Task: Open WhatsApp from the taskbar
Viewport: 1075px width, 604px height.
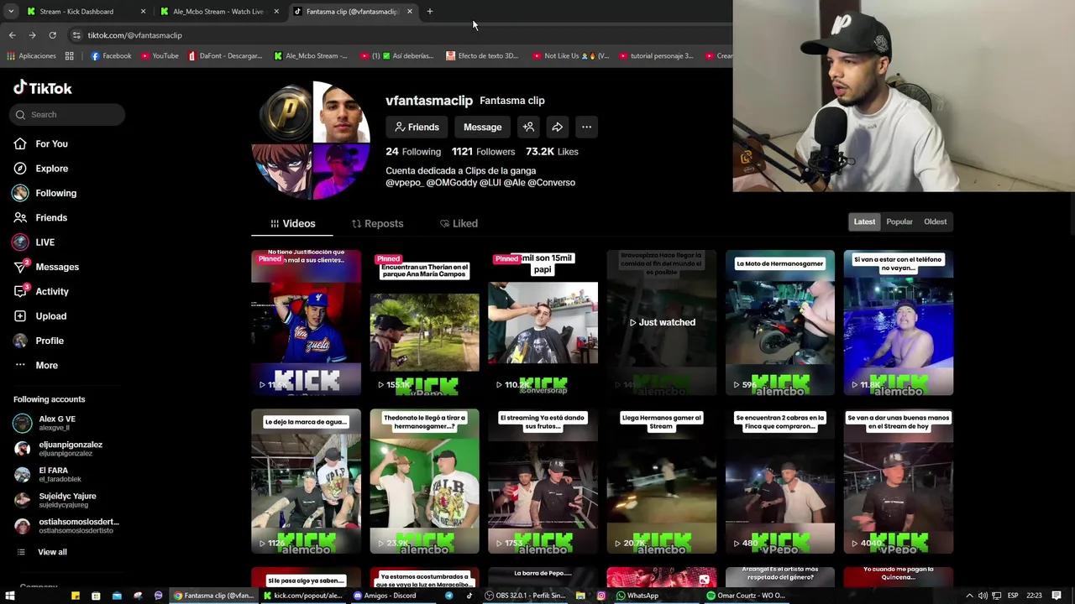Action: tap(637, 596)
